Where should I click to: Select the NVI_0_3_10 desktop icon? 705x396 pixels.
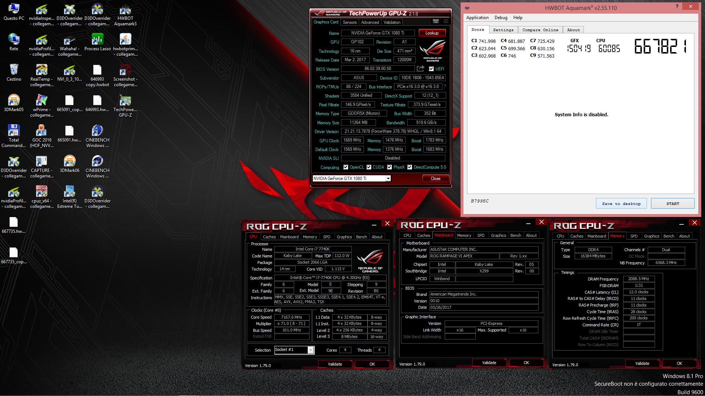(69, 73)
